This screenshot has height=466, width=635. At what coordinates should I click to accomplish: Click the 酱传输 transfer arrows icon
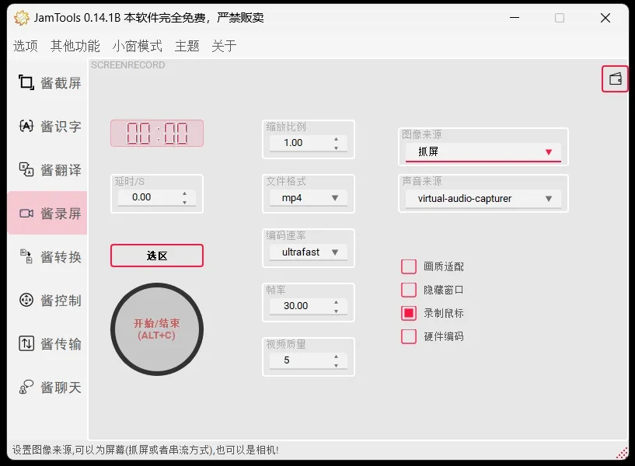coord(26,343)
